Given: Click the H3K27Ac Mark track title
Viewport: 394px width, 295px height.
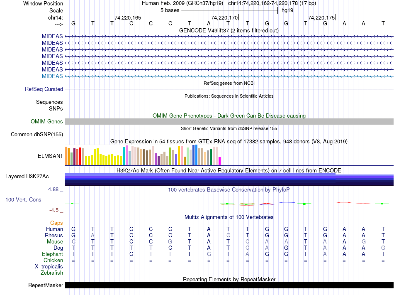Looking at the screenshot, I should (229, 171).
